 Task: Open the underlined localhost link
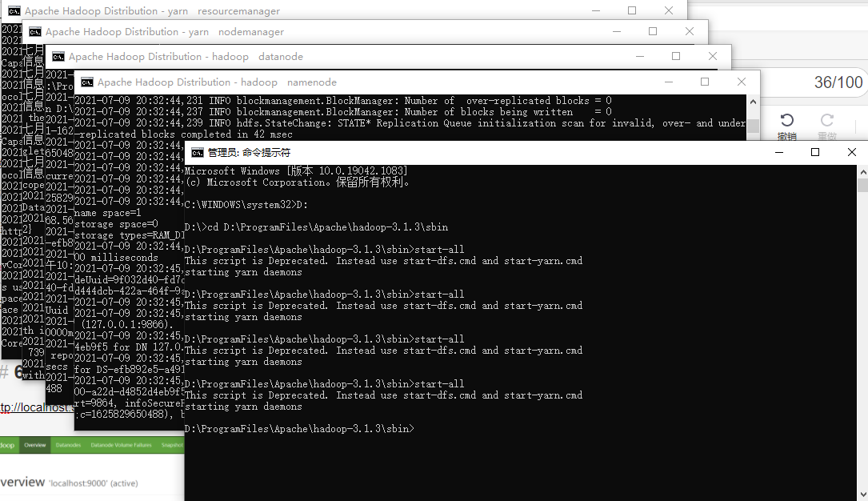pos(37,407)
